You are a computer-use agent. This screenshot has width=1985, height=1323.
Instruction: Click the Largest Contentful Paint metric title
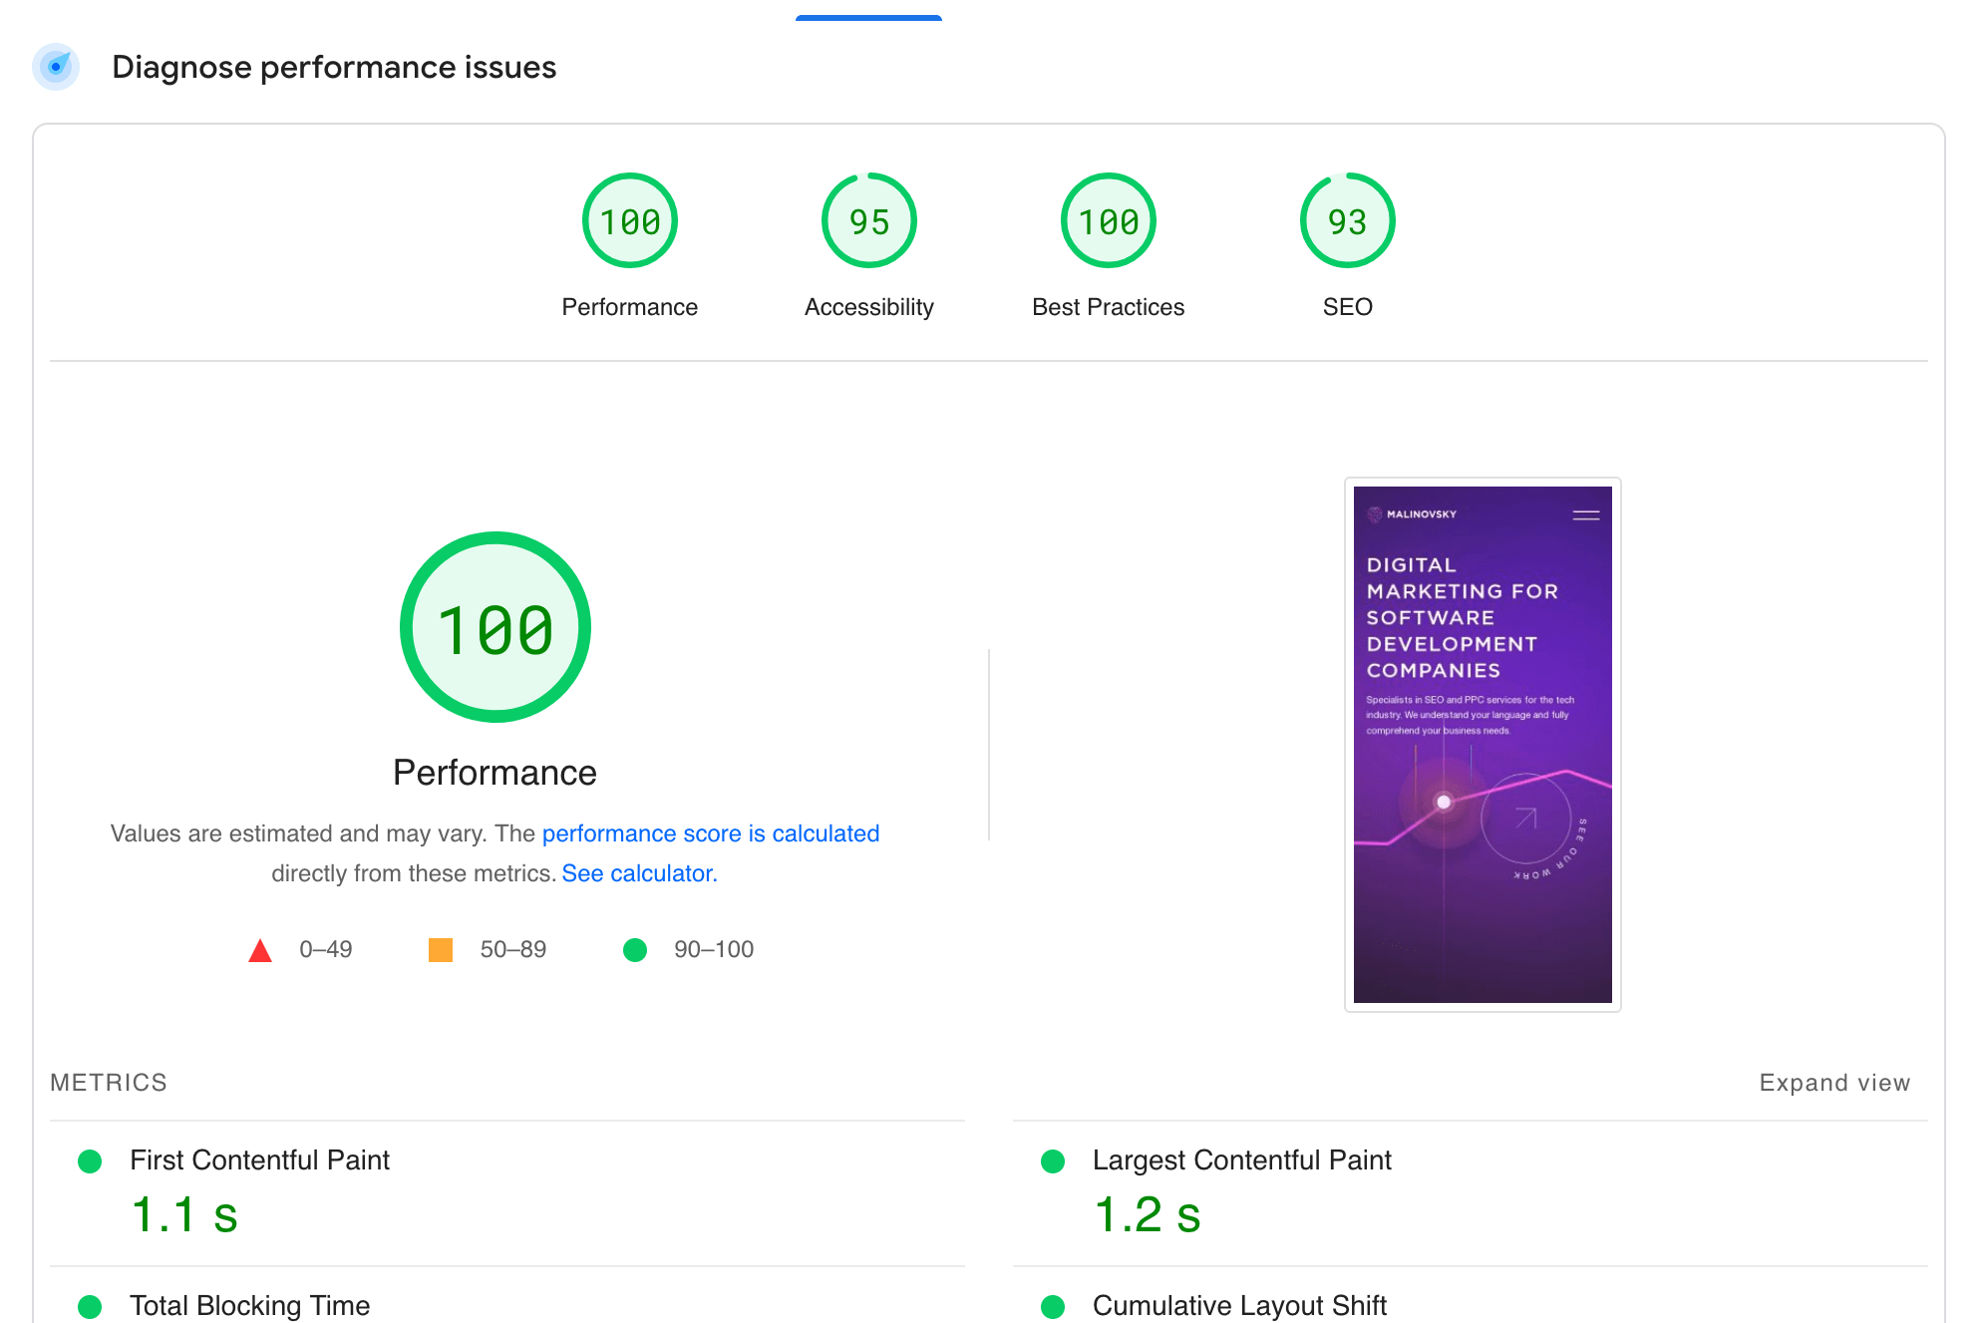(1242, 1160)
